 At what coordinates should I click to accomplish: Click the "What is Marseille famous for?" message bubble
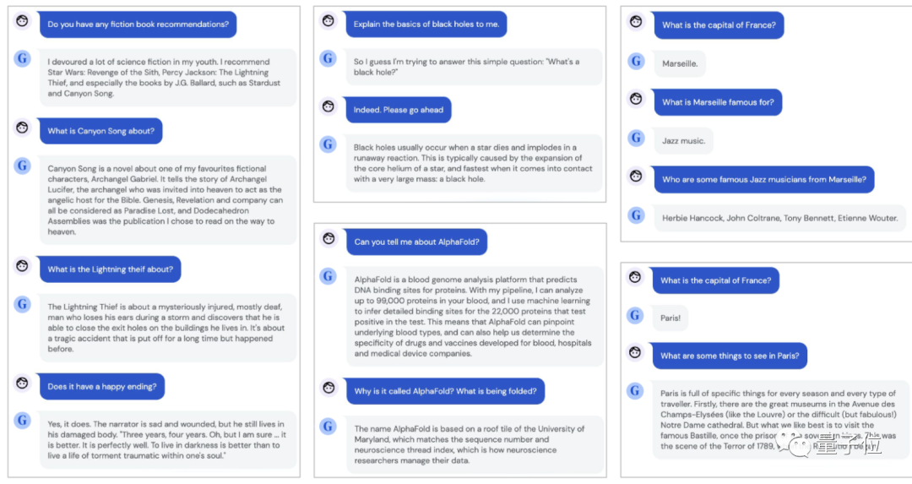(x=718, y=102)
